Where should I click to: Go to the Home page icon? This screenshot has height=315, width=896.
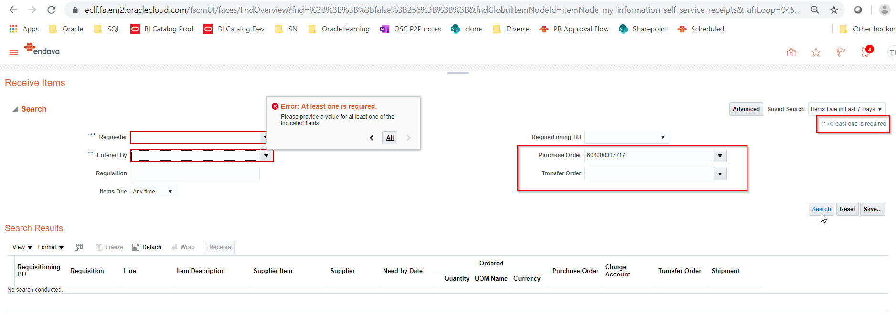click(791, 52)
